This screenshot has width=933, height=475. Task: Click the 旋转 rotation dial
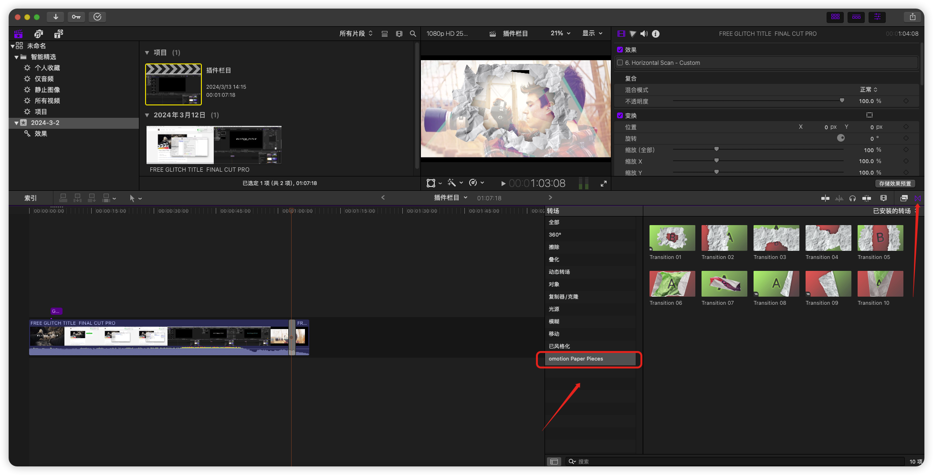pyautogui.click(x=841, y=138)
